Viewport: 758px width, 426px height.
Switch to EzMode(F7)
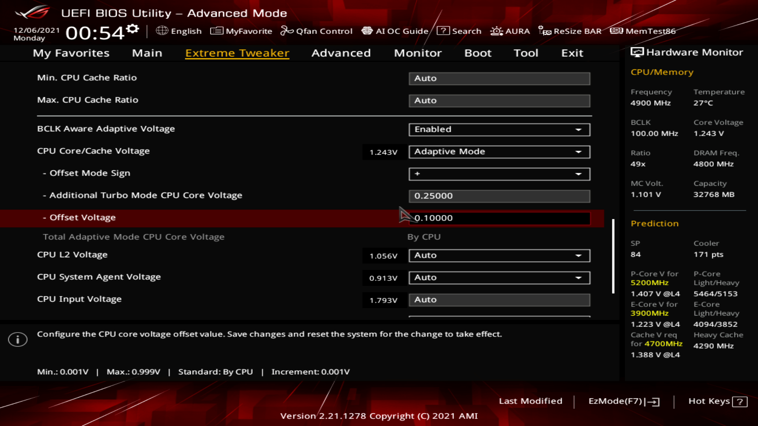tap(623, 401)
